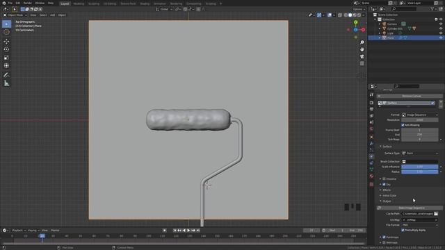Toggle the Dissolve checkbox
The image size is (445, 250).
(384, 179)
